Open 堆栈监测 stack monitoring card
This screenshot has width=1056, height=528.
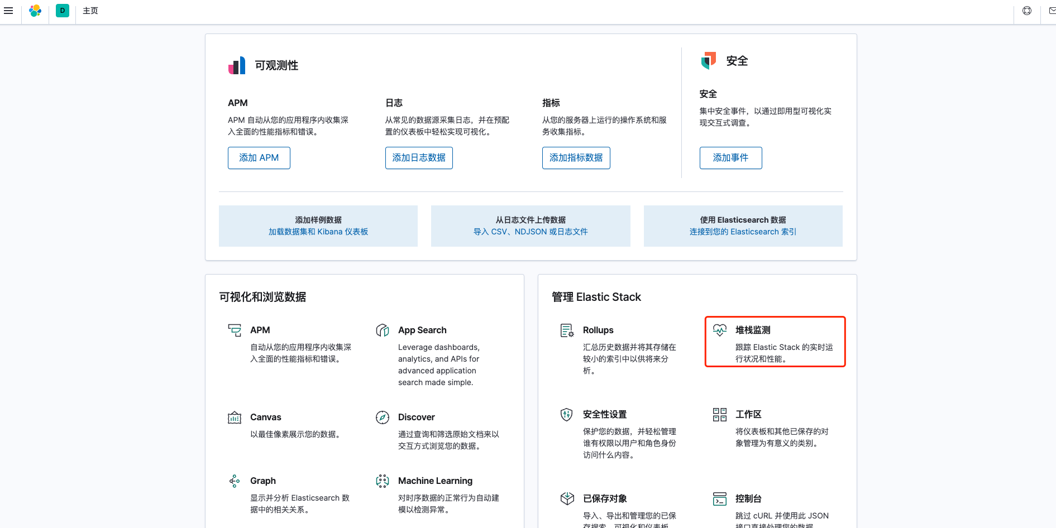pyautogui.click(x=775, y=342)
